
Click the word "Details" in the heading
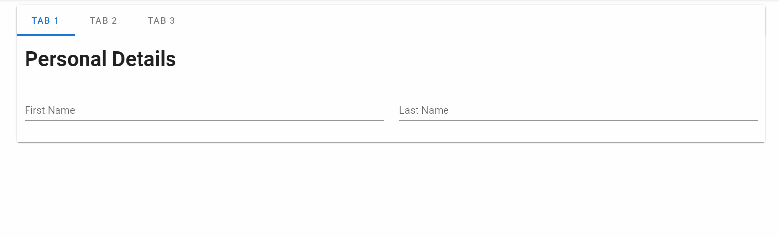point(144,59)
